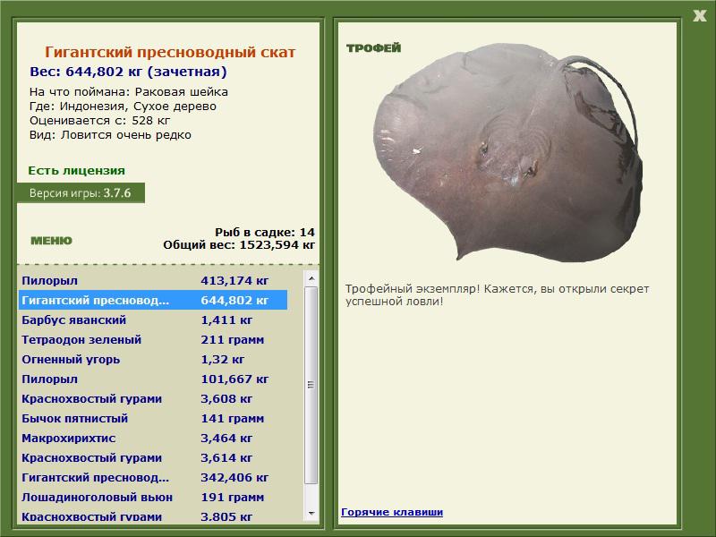Select Пилорыл 413,174 кг row

point(153,280)
